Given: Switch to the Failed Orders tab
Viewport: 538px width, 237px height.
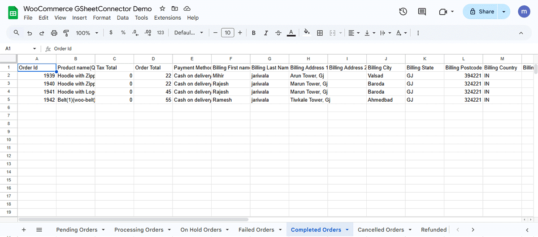Looking at the screenshot, I should point(256,229).
